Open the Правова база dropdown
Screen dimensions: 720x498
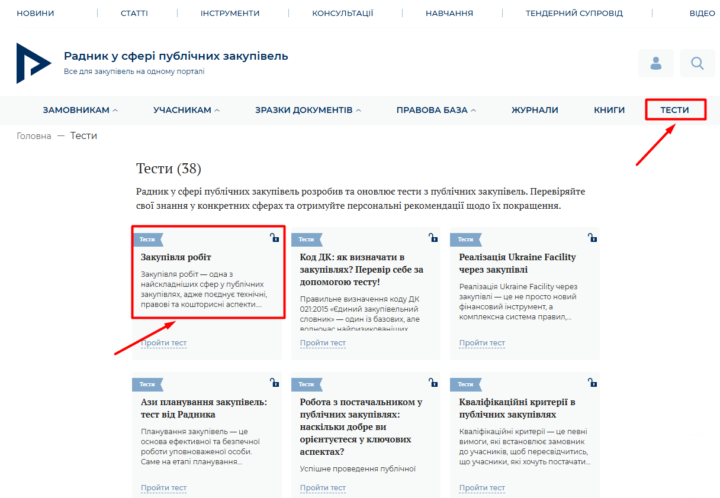pyautogui.click(x=436, y=110)
